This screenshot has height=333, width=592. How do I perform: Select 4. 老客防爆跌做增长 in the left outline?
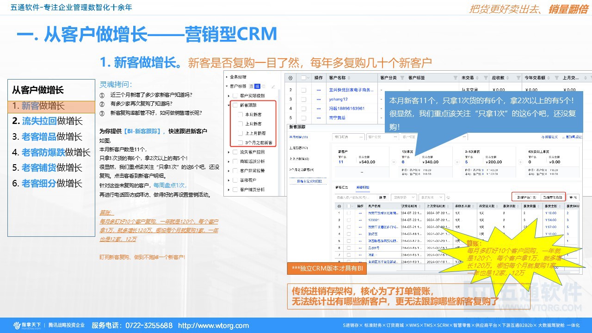[x=51, y=152]
